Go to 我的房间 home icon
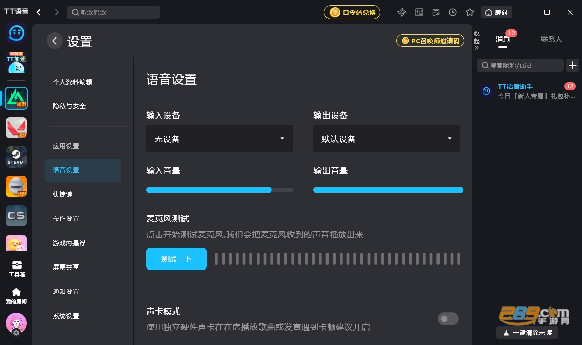 [16, 296]
